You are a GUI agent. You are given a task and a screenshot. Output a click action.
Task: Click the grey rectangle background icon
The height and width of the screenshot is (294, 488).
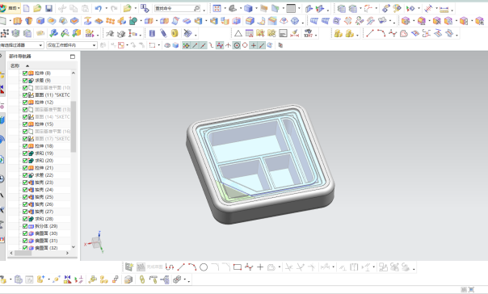click(x=291, y=8)
